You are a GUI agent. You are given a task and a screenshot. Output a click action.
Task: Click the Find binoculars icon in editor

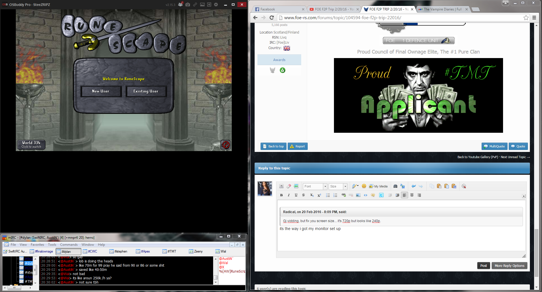[x=395, y=186]
